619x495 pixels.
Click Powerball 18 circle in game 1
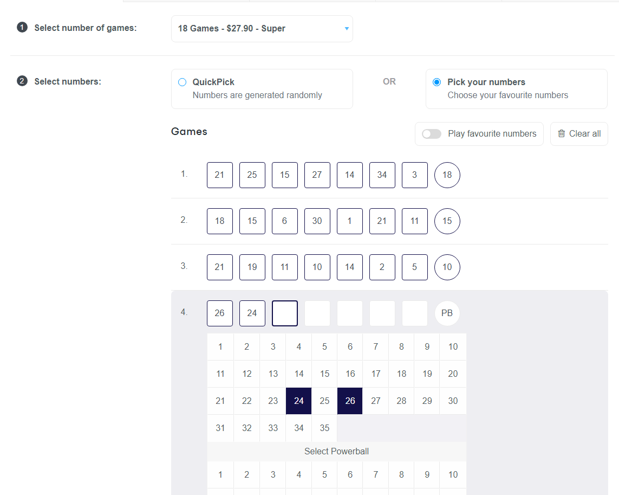tap(447, 175)
